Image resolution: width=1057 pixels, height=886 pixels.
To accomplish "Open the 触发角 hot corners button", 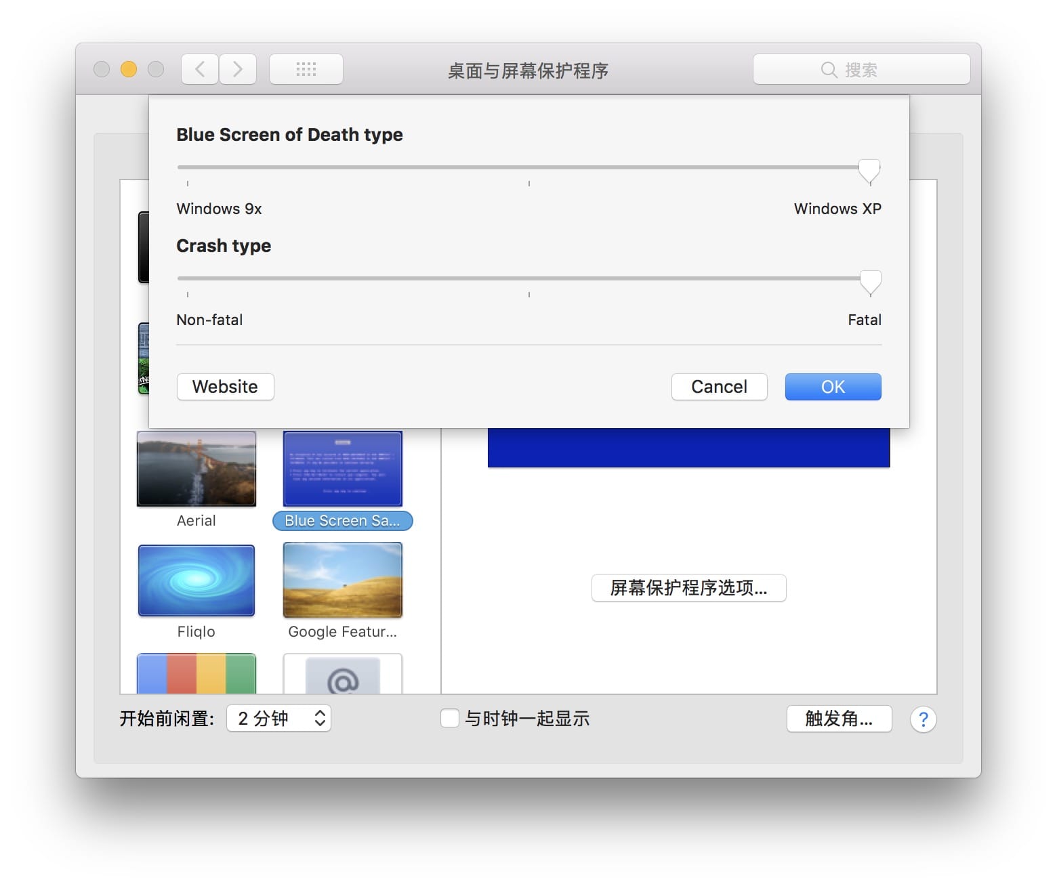I will point(839,719).
